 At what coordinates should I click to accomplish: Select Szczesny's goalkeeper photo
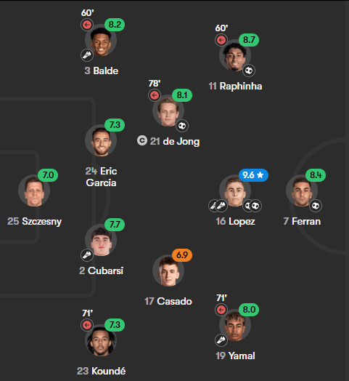pos(34,190)
